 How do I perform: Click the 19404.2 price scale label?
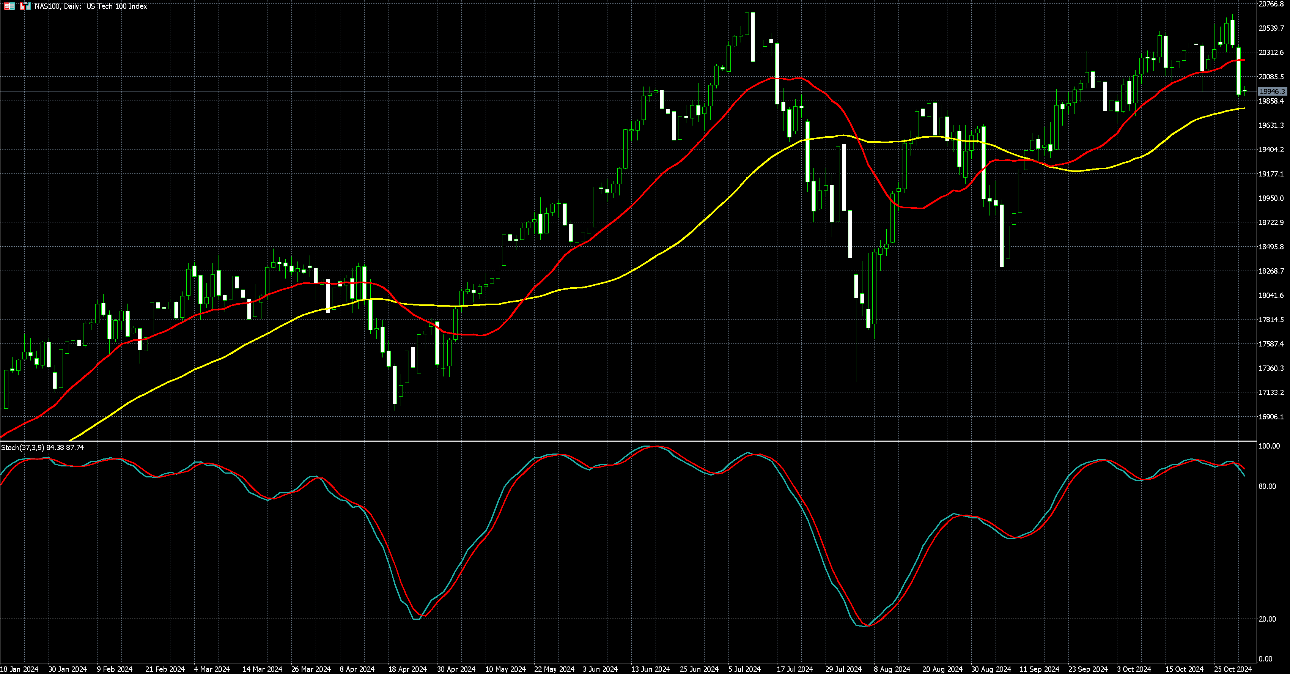click(x=1271, y=150)
